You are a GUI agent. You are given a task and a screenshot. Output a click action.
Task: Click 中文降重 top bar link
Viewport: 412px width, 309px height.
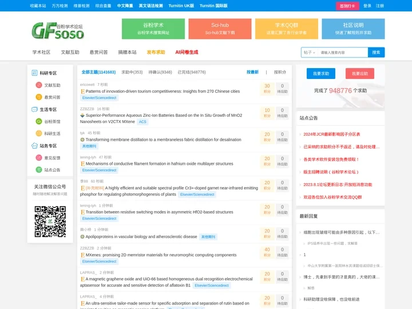click(125, 6)
